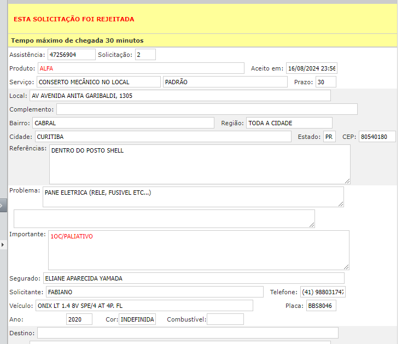Click the CEP field
The height and width of the screenshot is (344, 402).
[x=377, y=137]
